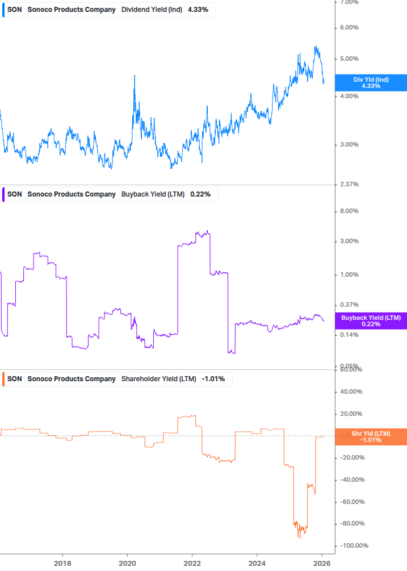The width and height of the screenshot is (407, 571).
Task: Click the 2020 label on the time axis
Action: 127,564
